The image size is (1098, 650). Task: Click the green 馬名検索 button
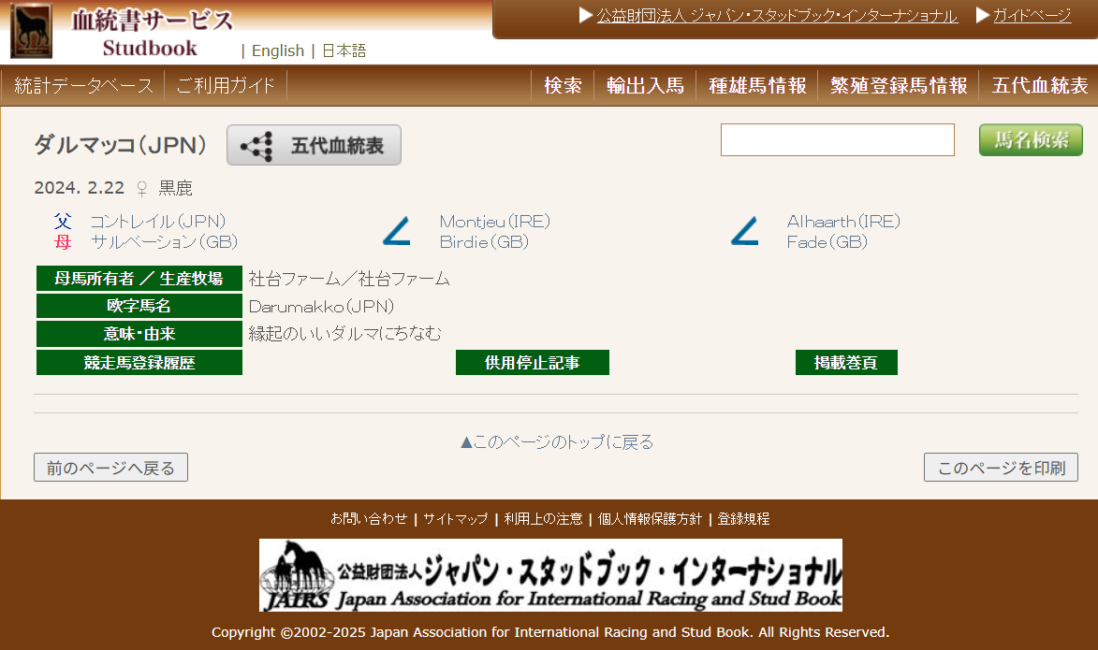point(1031,140)
